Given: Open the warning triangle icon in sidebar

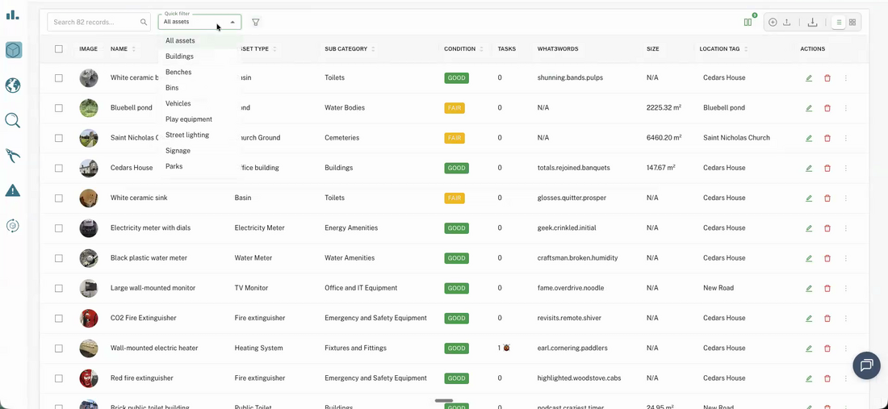Looking at the screenshot, I should point(12,190).
